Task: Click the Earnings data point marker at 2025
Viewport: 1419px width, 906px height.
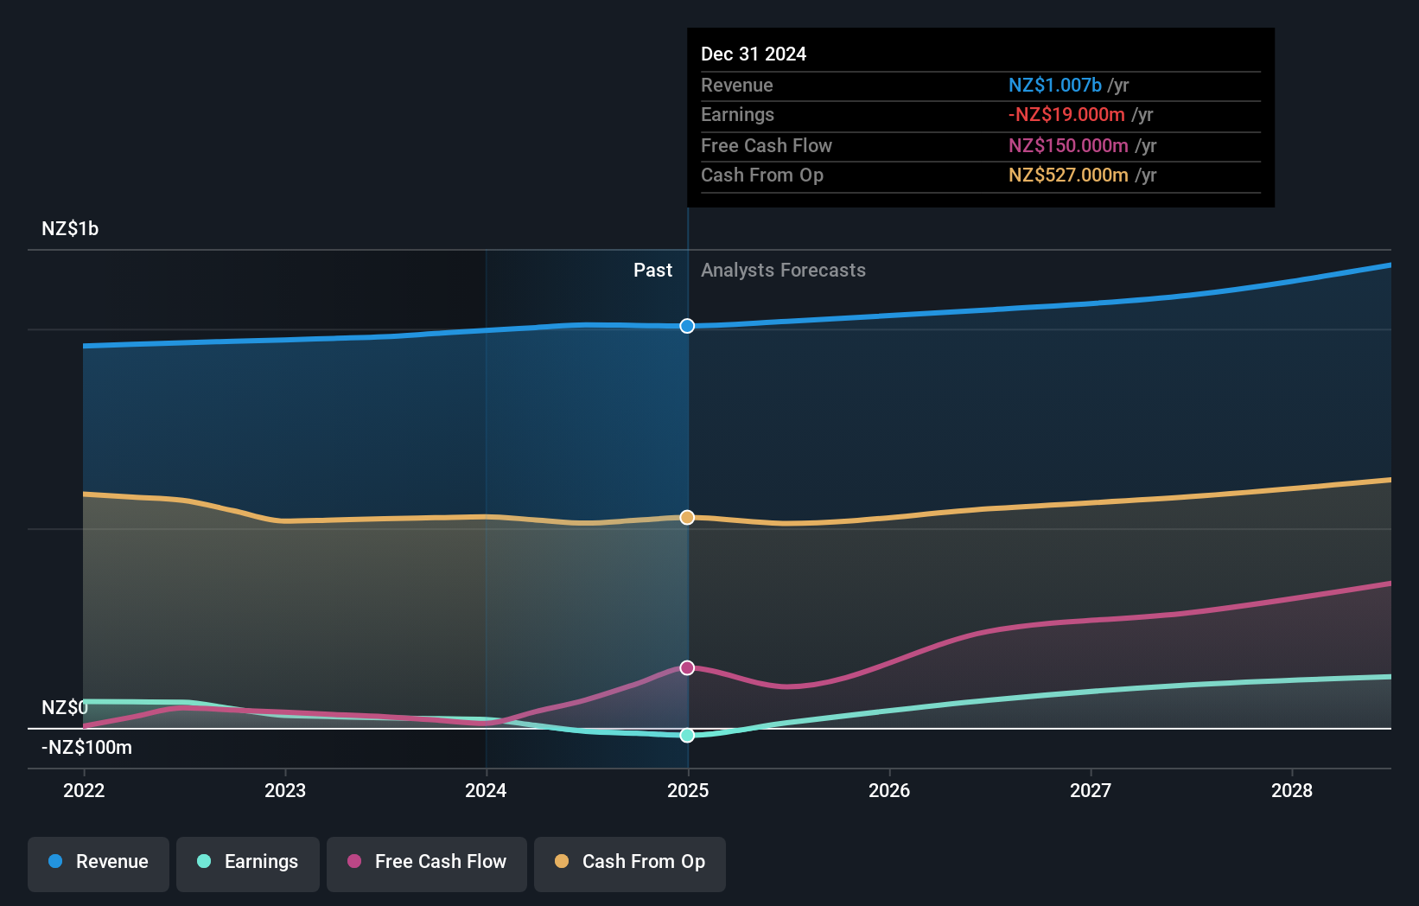Action: pyautogui.click(x=687, y=735)
